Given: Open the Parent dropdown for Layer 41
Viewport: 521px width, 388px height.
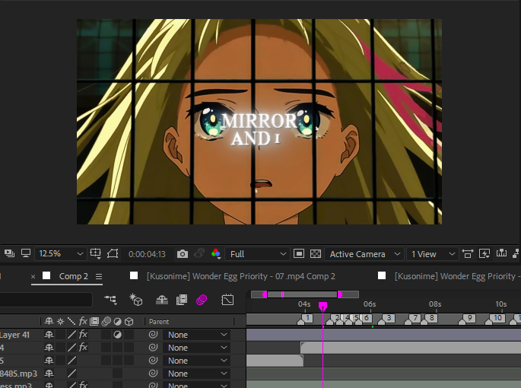Looking at the screenshot, I should tap(196, 335).
